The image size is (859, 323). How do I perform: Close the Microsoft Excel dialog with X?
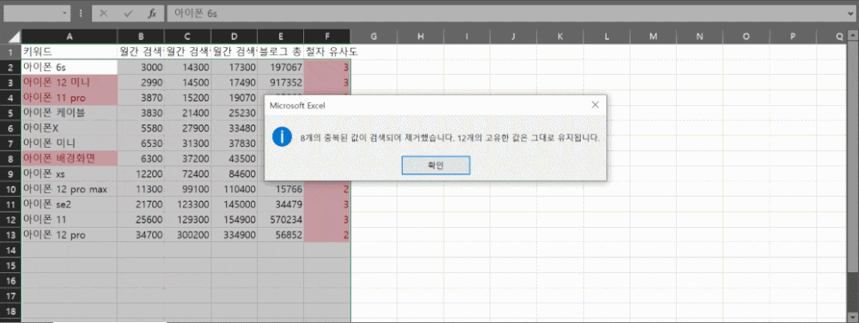pyautogui.click(x=596, y=105)
